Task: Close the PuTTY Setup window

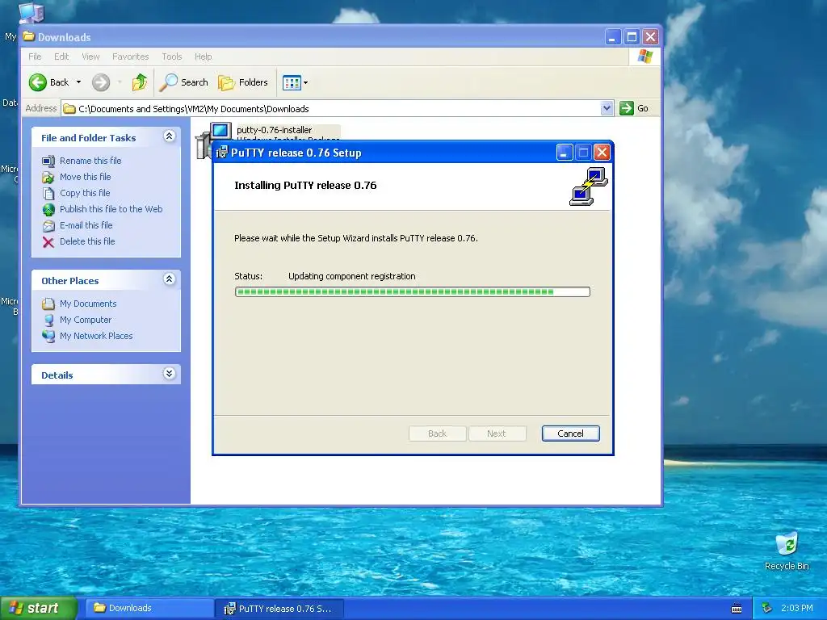Action: pyautogui.click(x=602, y=153)
